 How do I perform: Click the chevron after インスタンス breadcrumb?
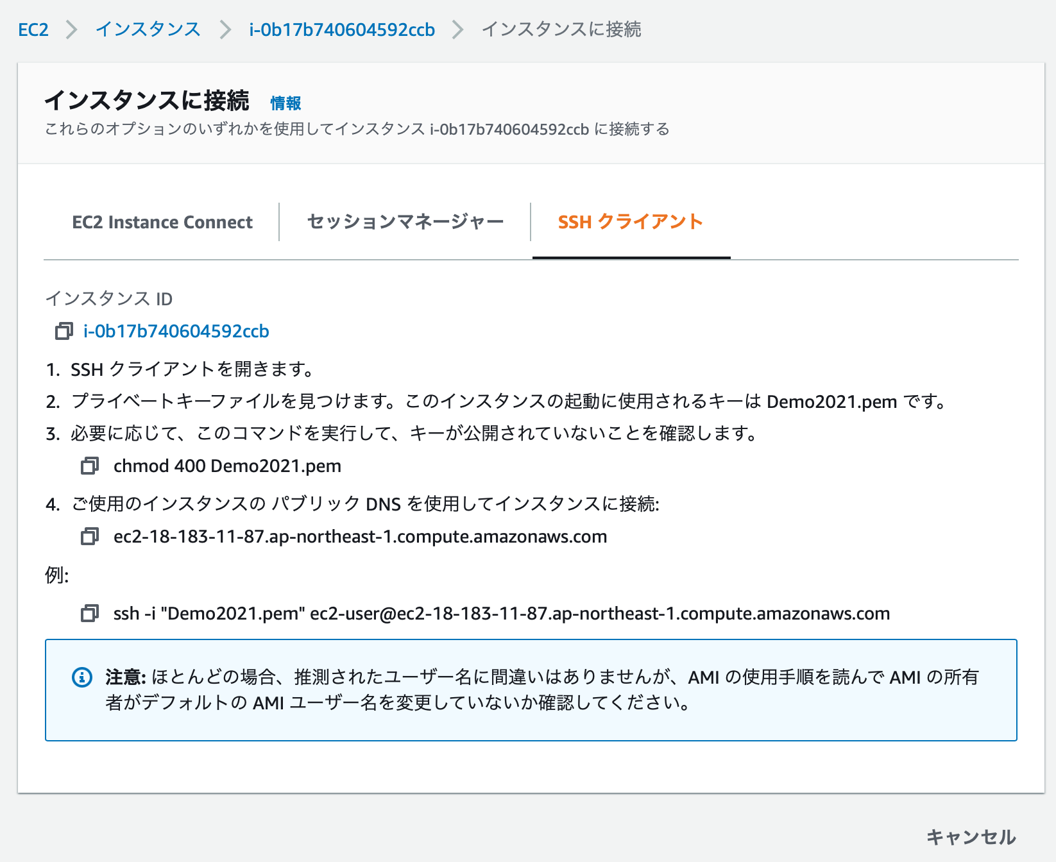225,29
